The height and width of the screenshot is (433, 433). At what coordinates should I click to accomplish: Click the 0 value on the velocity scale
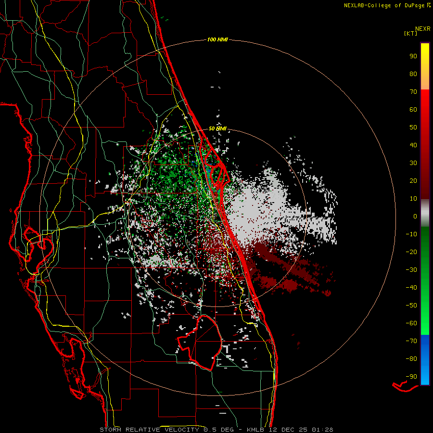(415, 216)
